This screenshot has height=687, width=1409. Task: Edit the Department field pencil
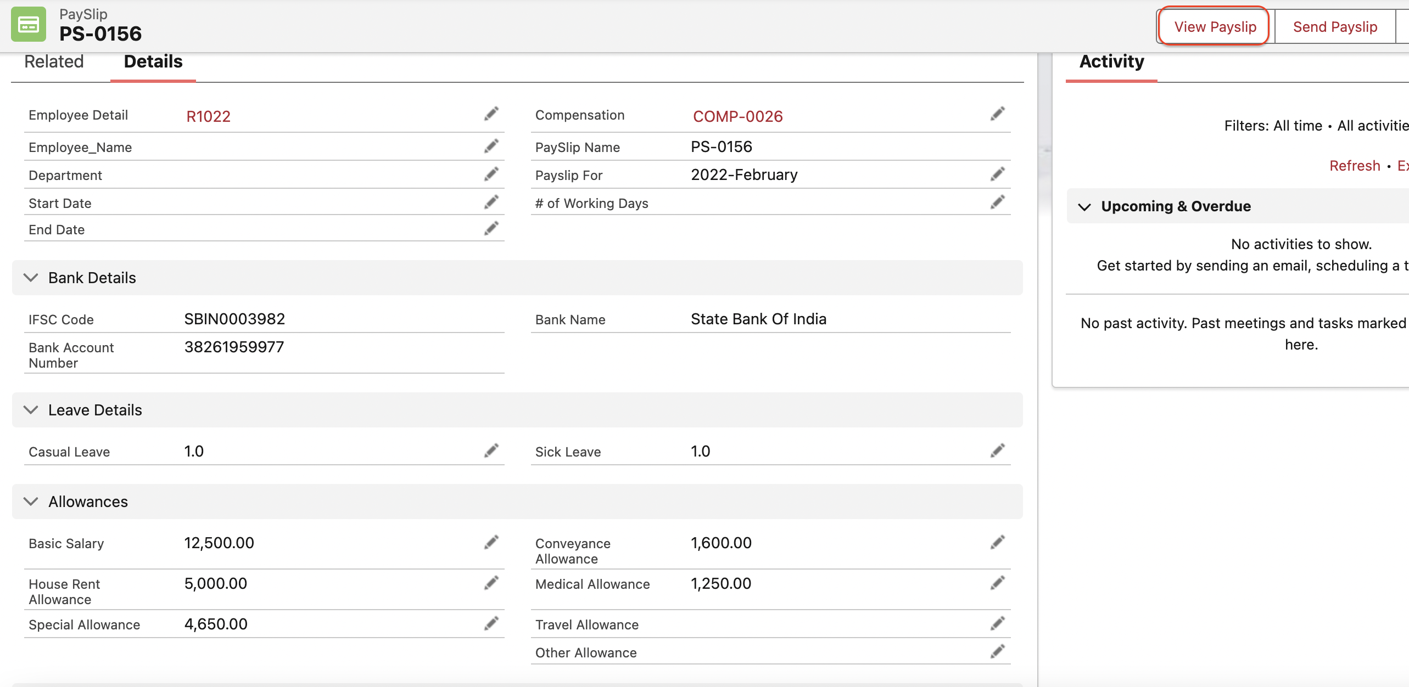[x=491, y=174]
